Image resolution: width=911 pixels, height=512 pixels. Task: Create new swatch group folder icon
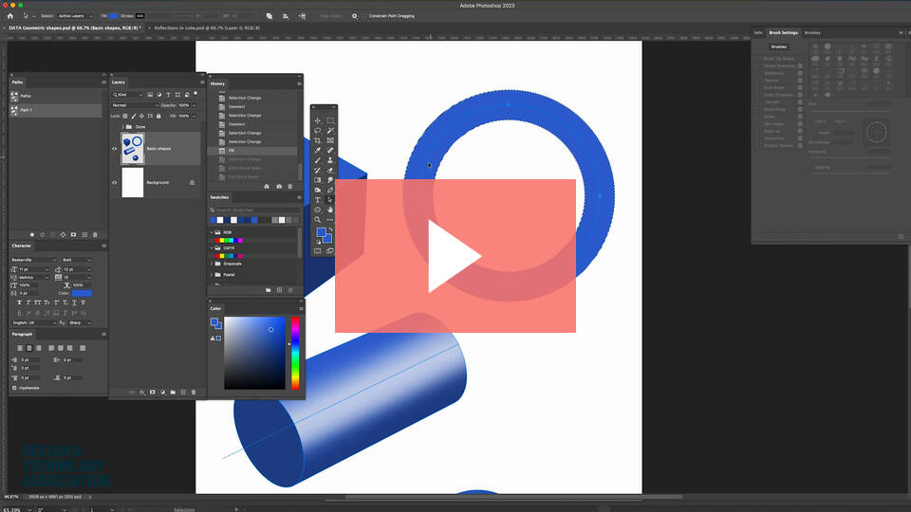pos(268,290)
